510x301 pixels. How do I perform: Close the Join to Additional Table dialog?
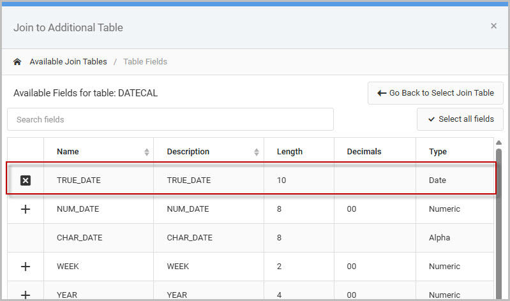[x=493, y=26]
